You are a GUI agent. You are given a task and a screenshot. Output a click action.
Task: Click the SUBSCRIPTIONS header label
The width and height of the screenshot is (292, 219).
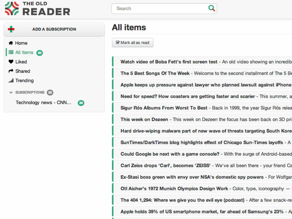[30, 92]
